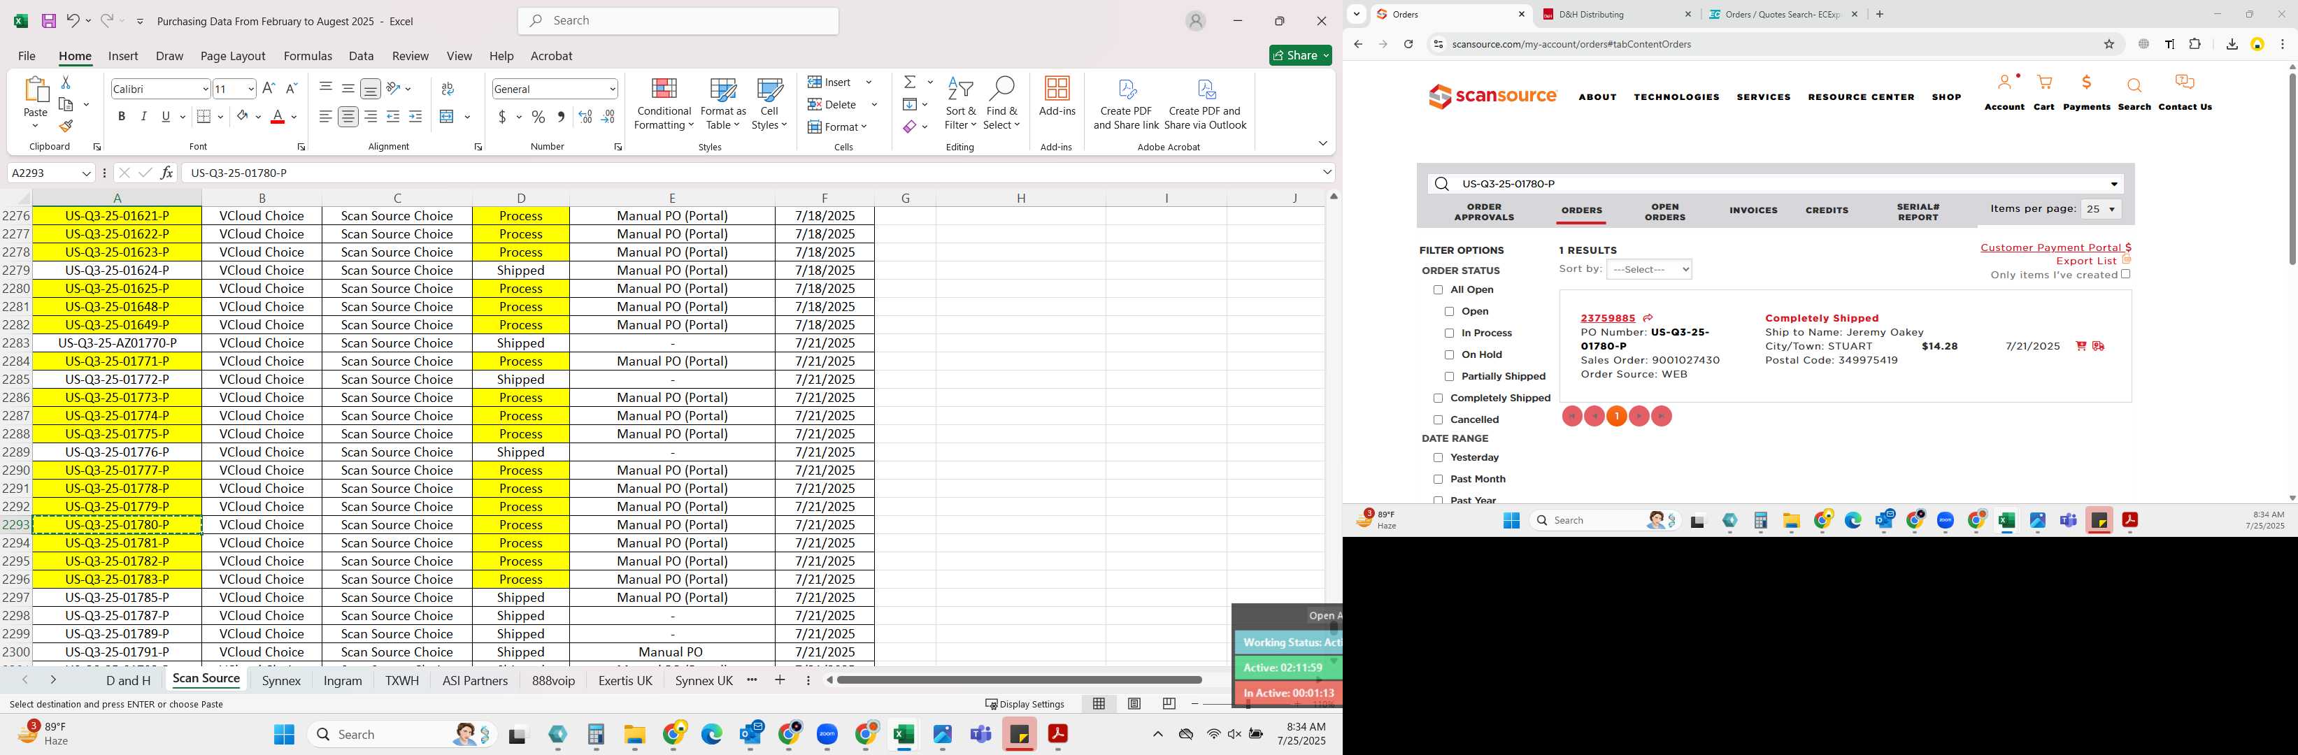This screenshot has width=2298, height=755.
Task: Switch to Page Layout view in status bar
Action: click(x=1134, y=703)
